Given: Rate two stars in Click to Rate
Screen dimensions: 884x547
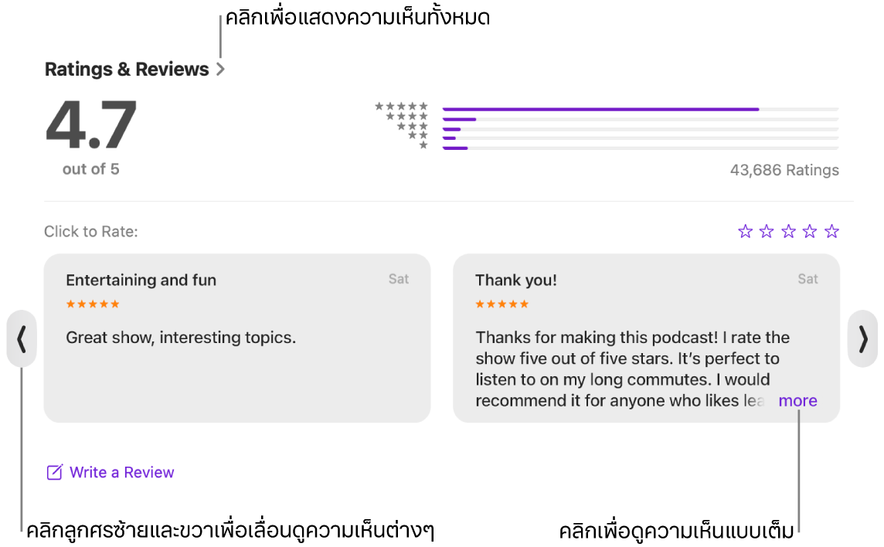Looking at the screenshot, I should (767, 231).
